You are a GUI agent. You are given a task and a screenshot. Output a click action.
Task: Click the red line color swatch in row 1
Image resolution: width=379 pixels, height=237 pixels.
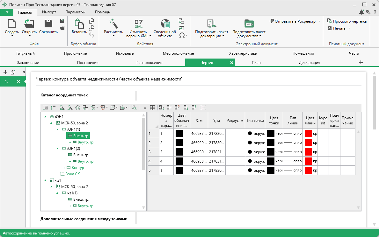point(308,133)
